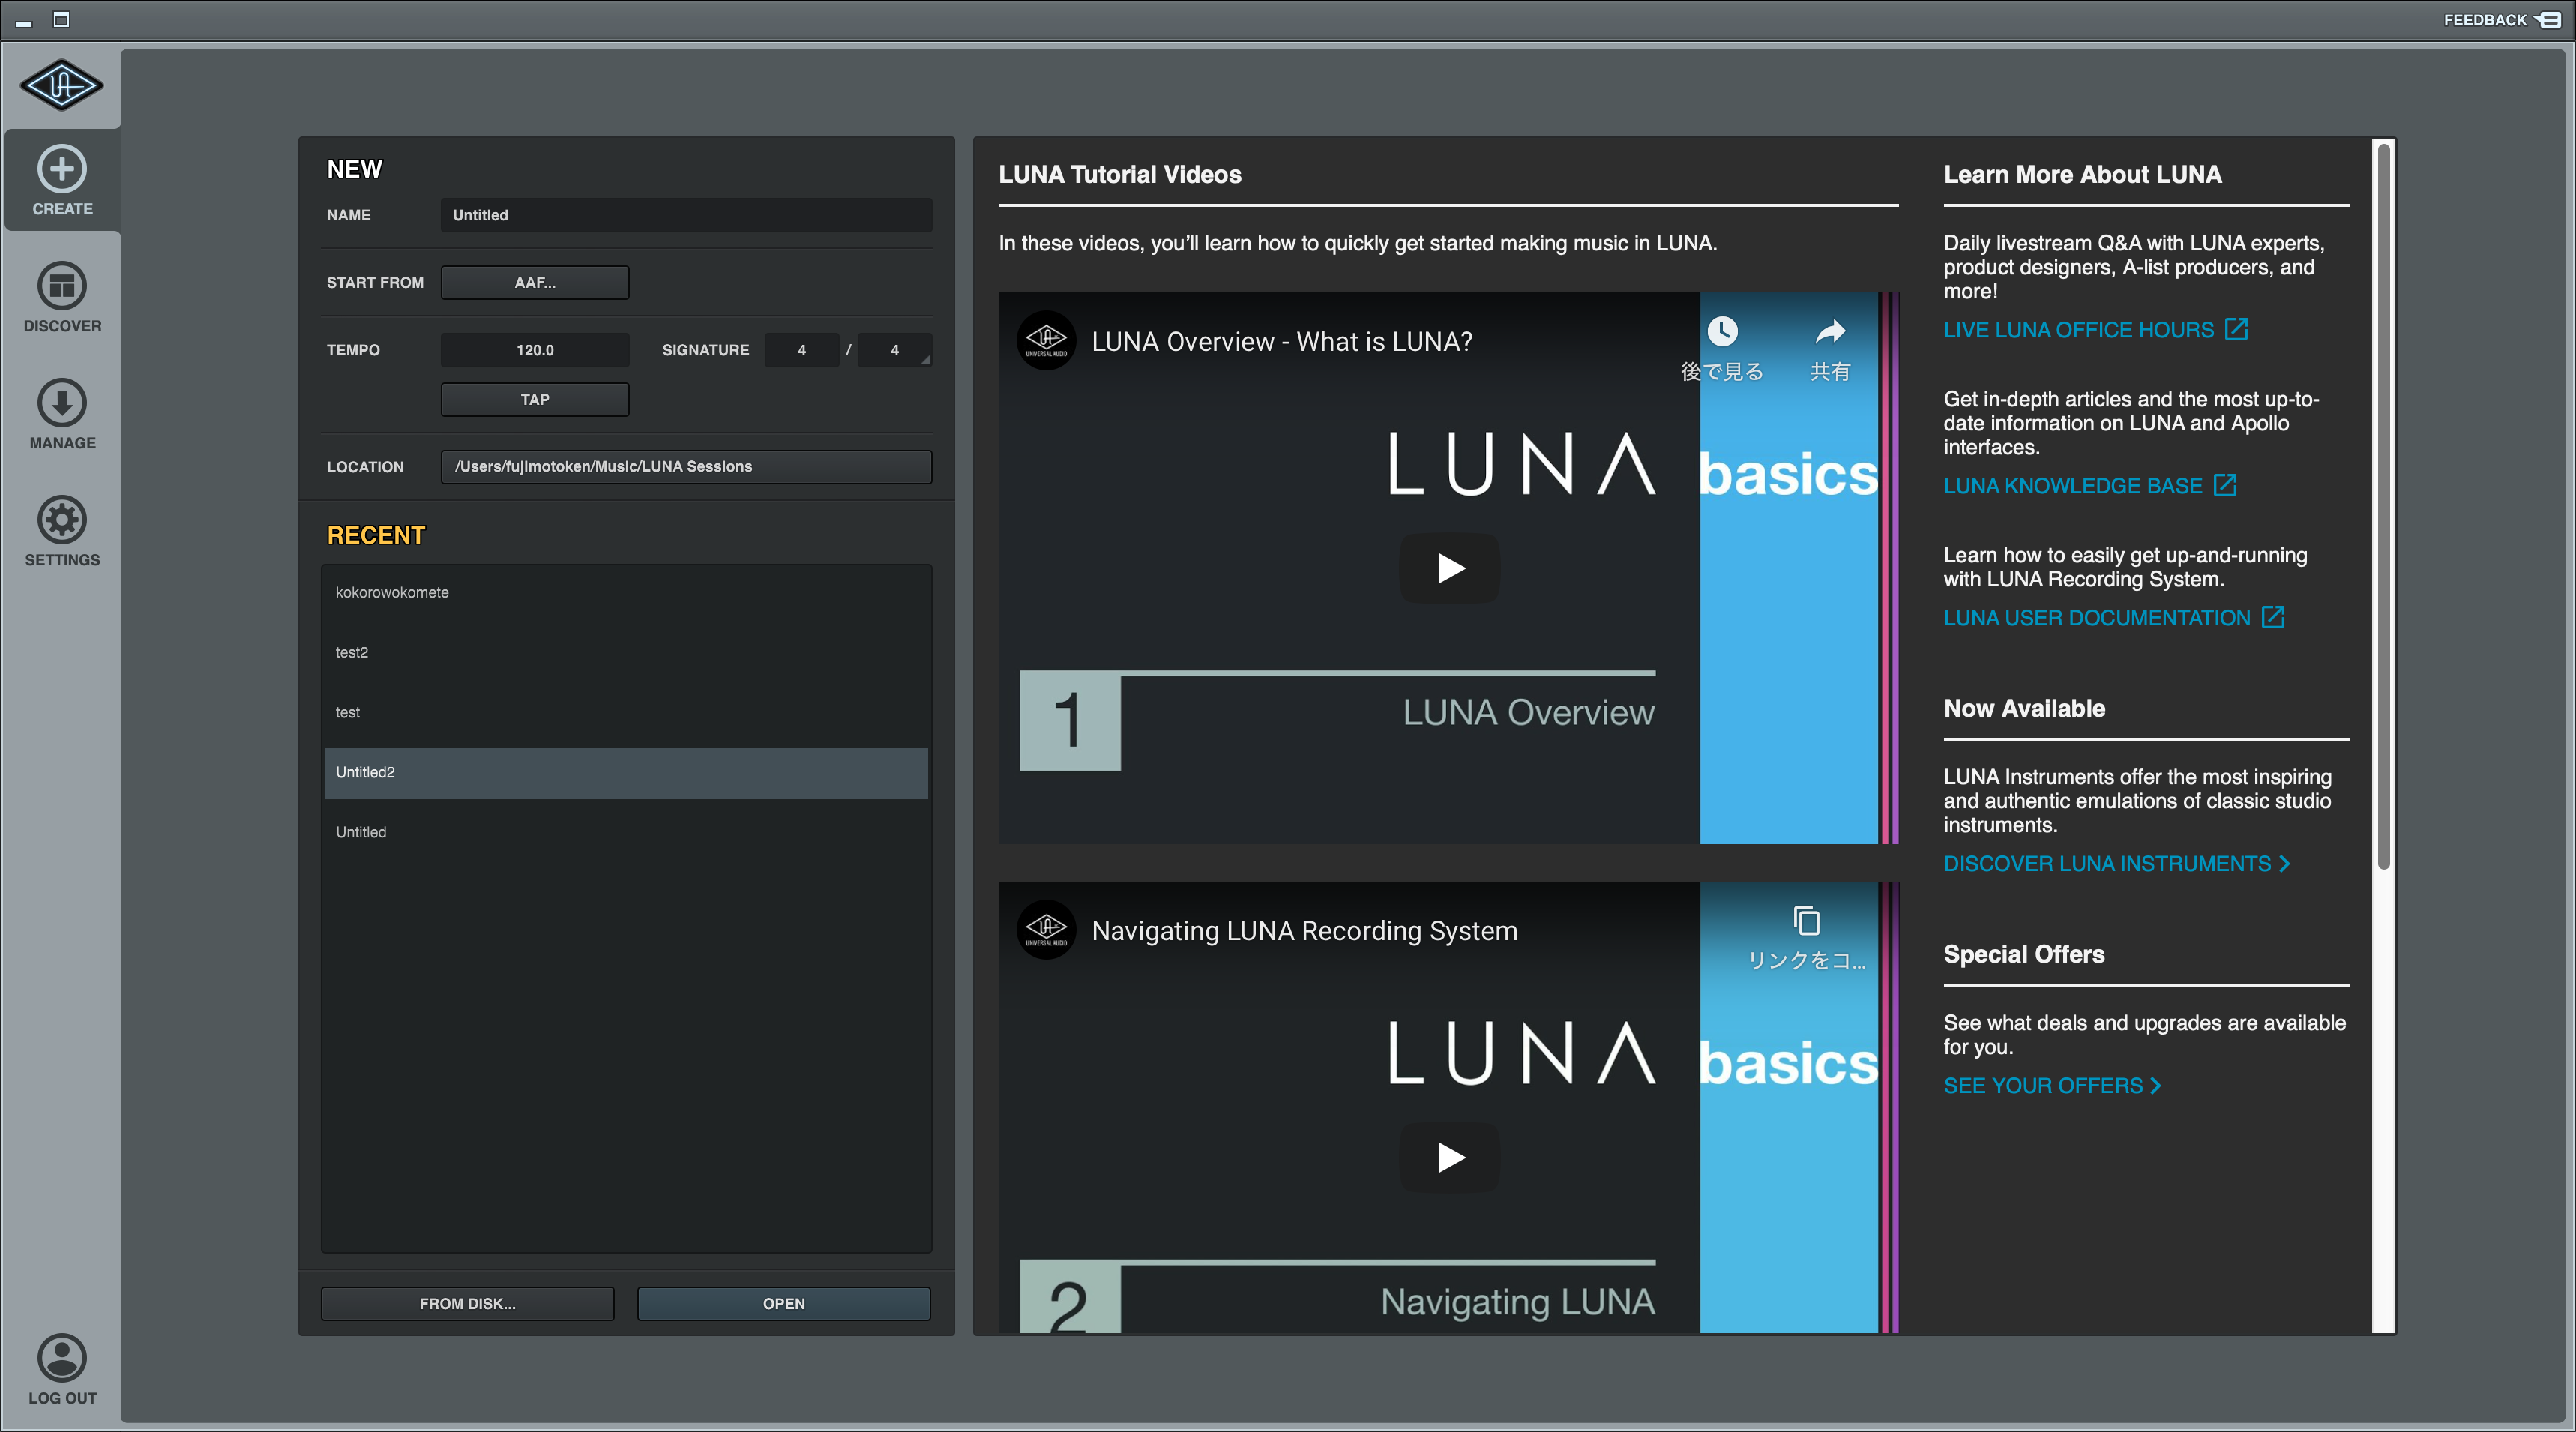2576x1432 pixels.
Task: Click the session Name field containing Untitled
Action: click(686, 215)
